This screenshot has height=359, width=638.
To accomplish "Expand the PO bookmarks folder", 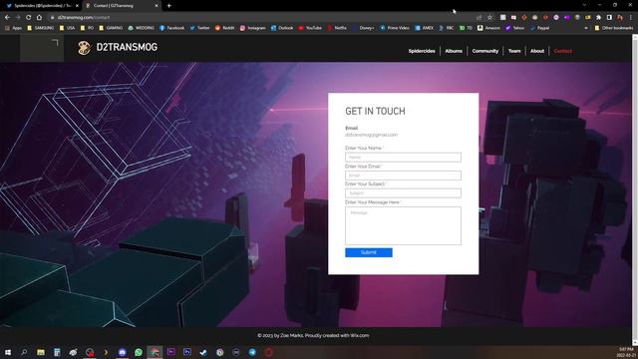I will pos(87,28).
